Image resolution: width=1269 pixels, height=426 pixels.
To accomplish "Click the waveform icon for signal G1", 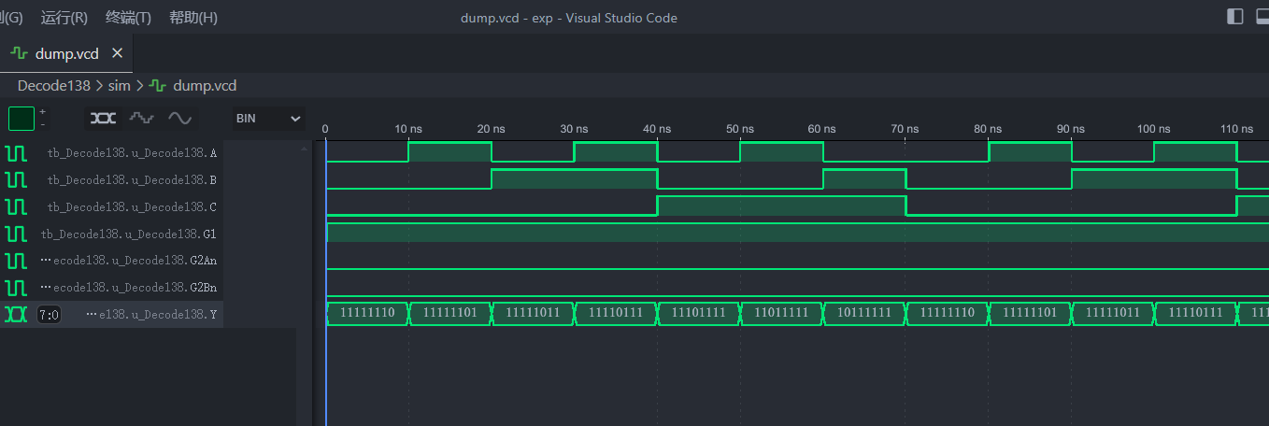I will pos(16,234).
